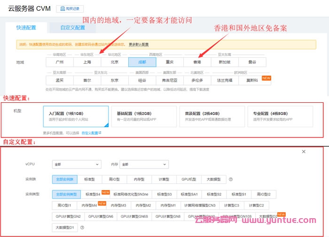
Task: Pick 基础配置 (1核2GB) machine type
Action: pos(144,116)
